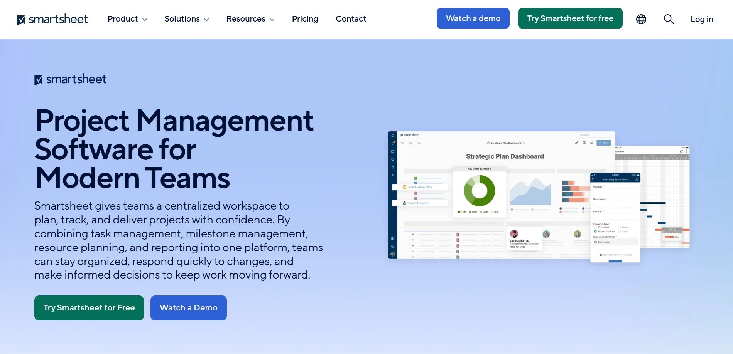
Task: Check 'Send me a copy of my responses'
Action: click(601, 255)
